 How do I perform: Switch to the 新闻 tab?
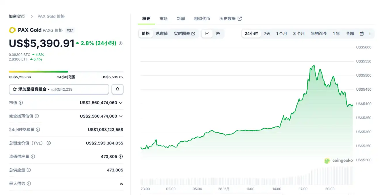[x=181, y=19]
